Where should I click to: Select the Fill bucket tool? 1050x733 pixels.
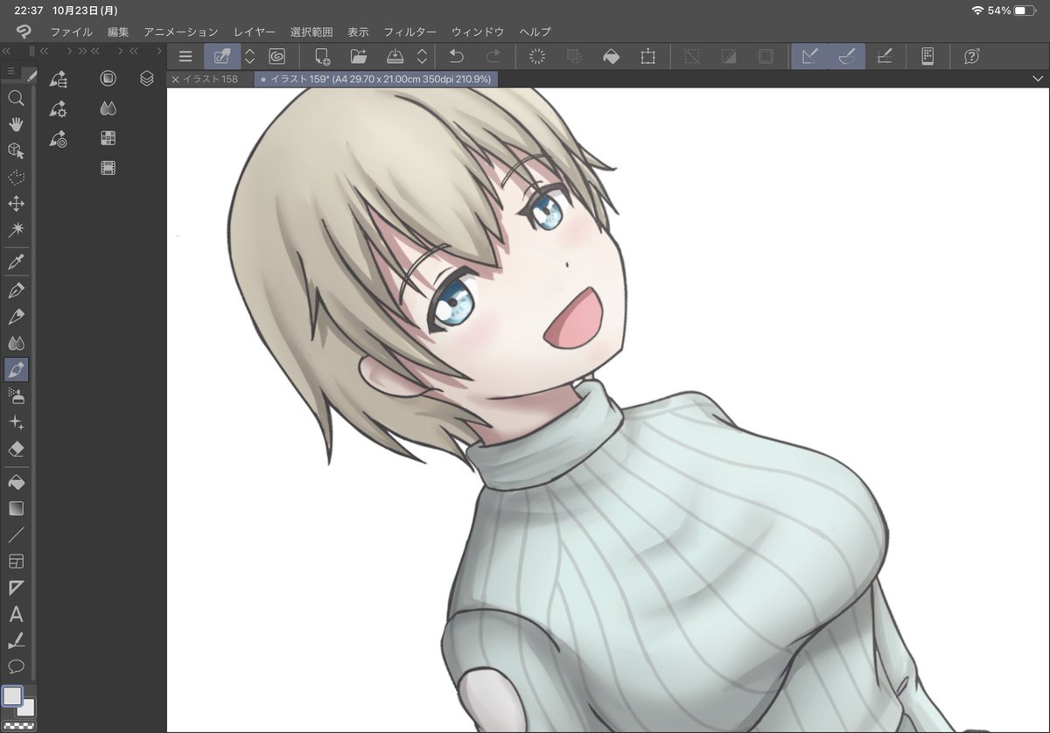[x=16, y=482]
